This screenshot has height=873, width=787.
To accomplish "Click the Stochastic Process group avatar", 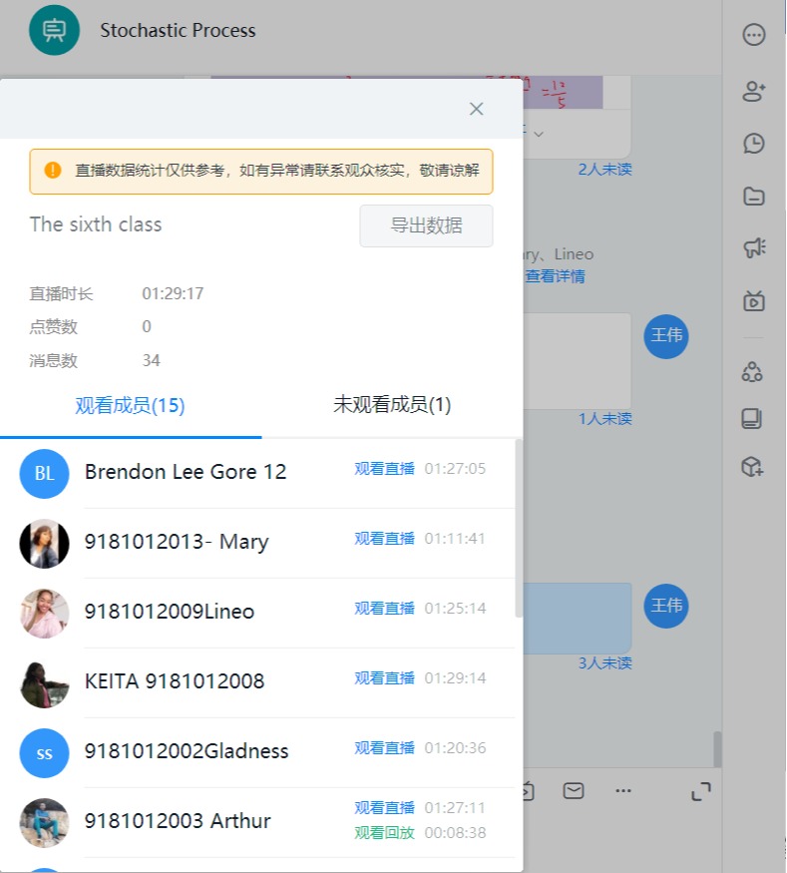I will point(55,31).
